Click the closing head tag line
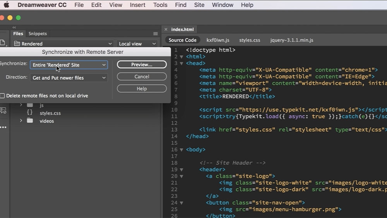The image size is (387, 218). coord(197,136)
